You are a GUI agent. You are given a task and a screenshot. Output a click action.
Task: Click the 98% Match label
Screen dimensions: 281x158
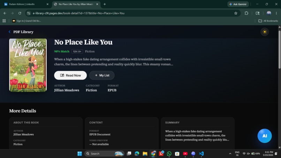tap(62, 52)
